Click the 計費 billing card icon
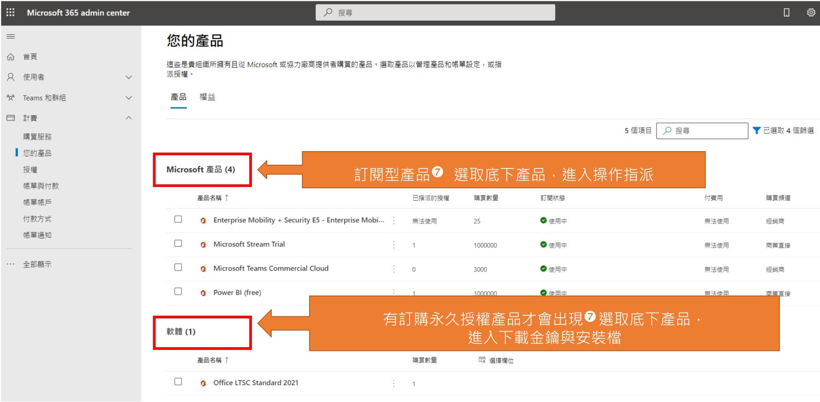This screenshot has width=820, height=402. click(x=11, y=118)
